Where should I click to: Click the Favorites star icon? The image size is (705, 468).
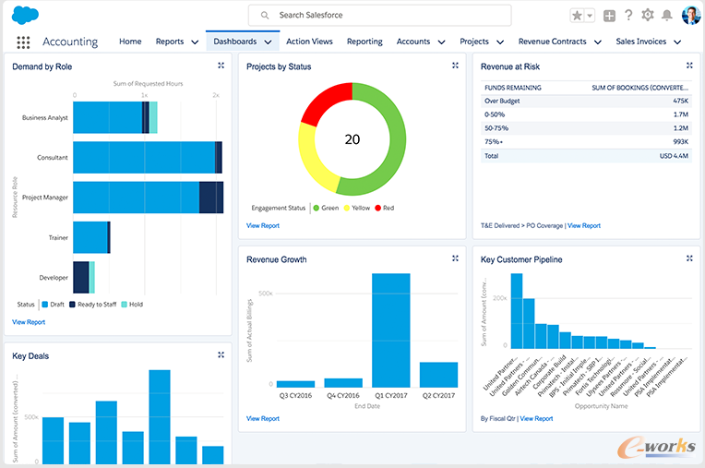point(577,16)
